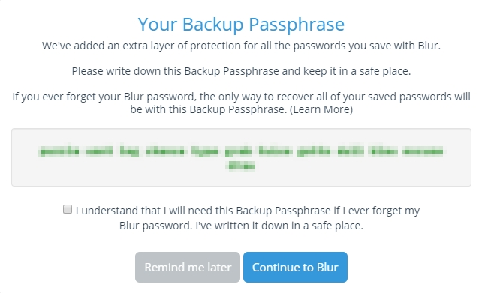Click the 'Please write down this Backup Passphrase' line
This screenshot has height=293, width=482.
pyautogui.click(x=241, y=71)
